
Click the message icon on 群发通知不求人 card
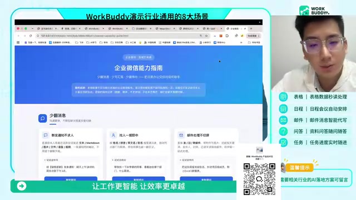[46, 135]
